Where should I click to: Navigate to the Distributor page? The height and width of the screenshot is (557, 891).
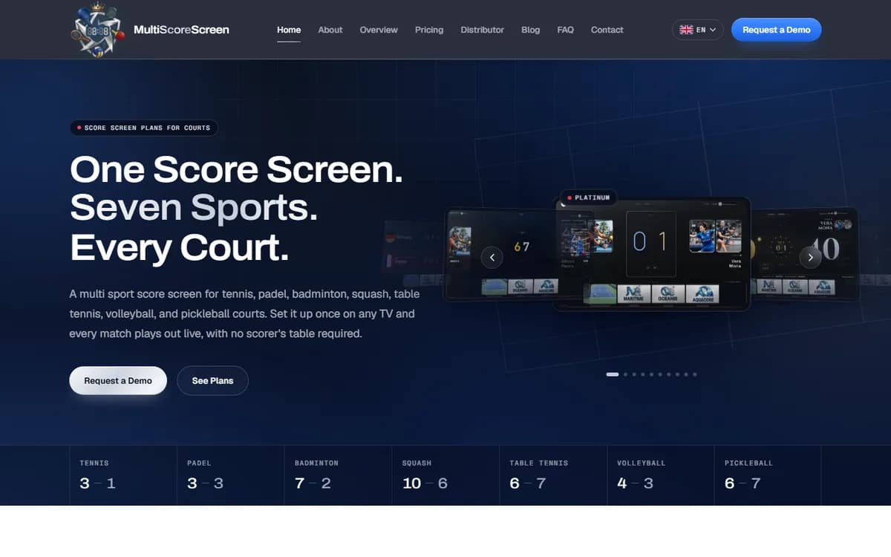coord(482,30)
